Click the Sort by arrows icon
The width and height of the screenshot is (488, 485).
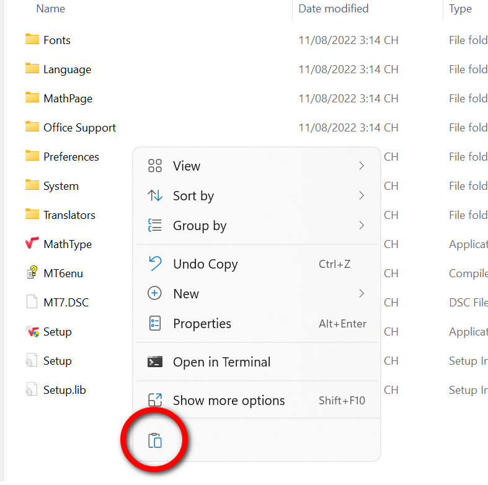(155, 195)
